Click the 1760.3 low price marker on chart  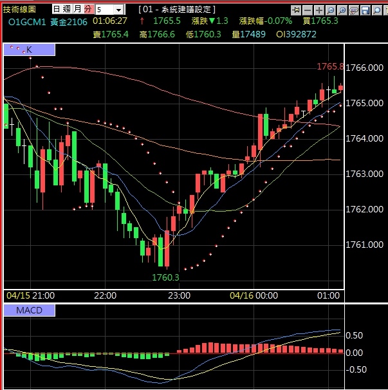[x=165, y=277]
